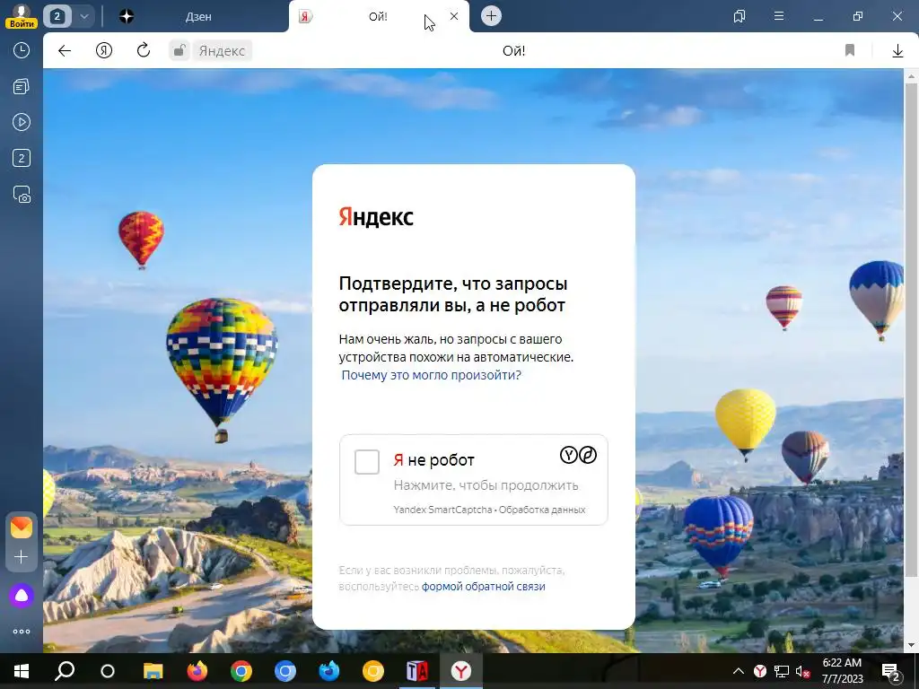Open the sidebar notes/collections icon
The width and height of the screenshot is (919, 689).
click(22, 87)
